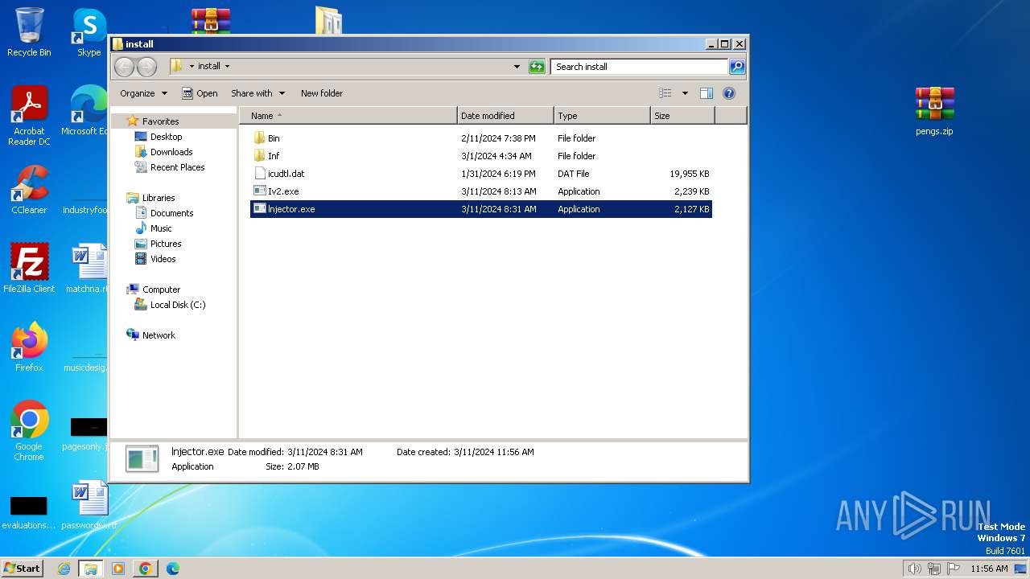This screenshot has width=1030, height=579.
Task: Open the Videos library
Action: [163, 259]
